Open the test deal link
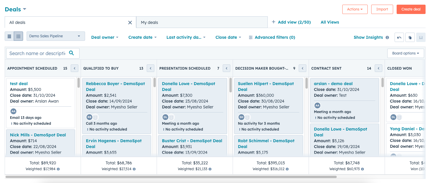432x183 pixels. tap(19, 84)
